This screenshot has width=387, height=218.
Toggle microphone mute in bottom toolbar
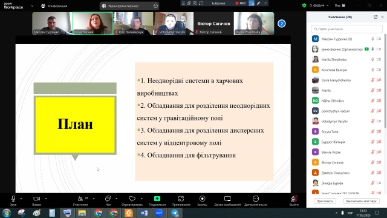tap(13, 199)
